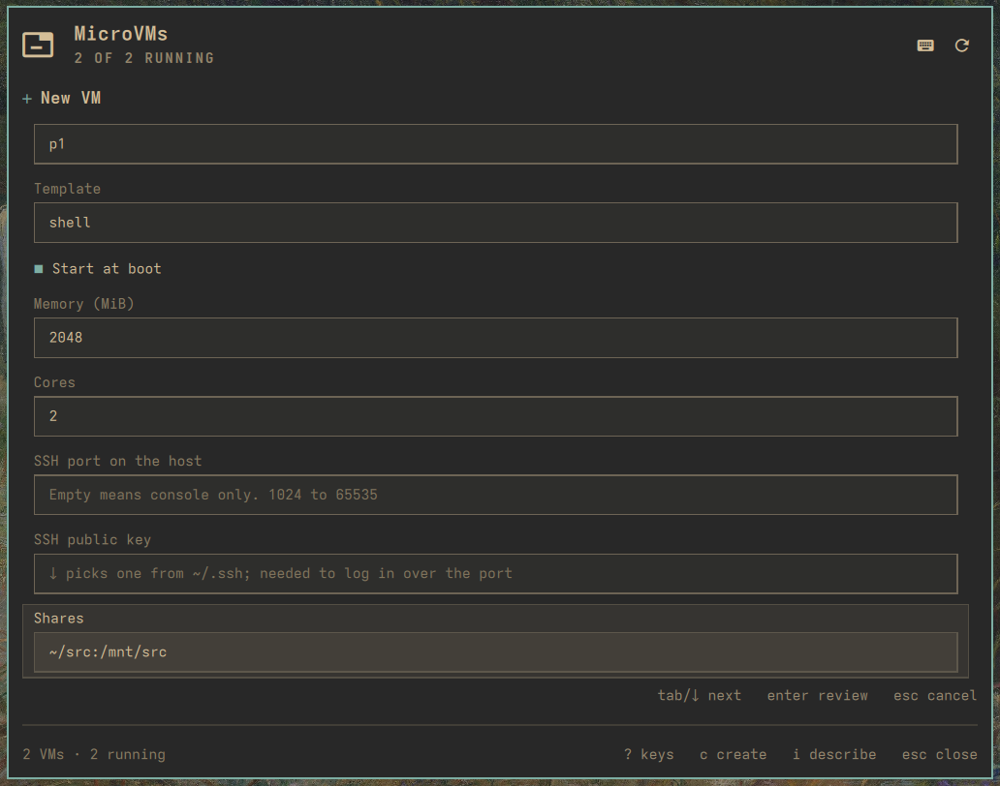
Task: Edit the Memory (MiB) field
Action: tap(495, 338)
